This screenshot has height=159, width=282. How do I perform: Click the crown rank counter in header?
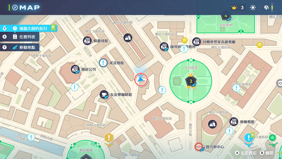point(238,8)
